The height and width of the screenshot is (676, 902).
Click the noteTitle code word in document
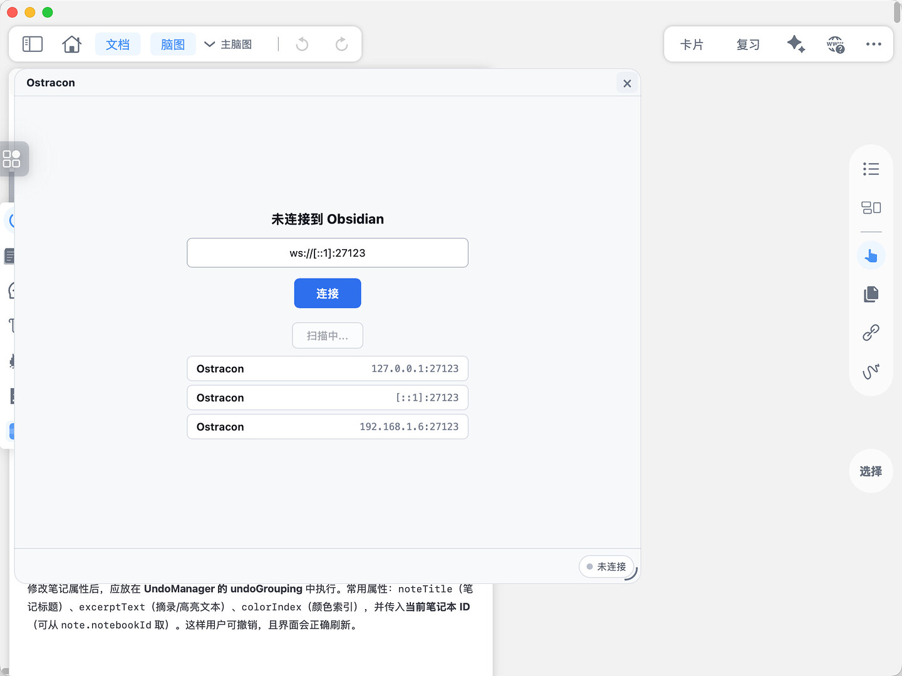425,588
